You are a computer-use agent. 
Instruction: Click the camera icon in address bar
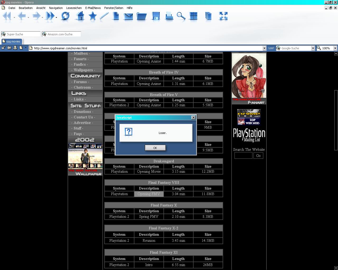pos(9,48)
